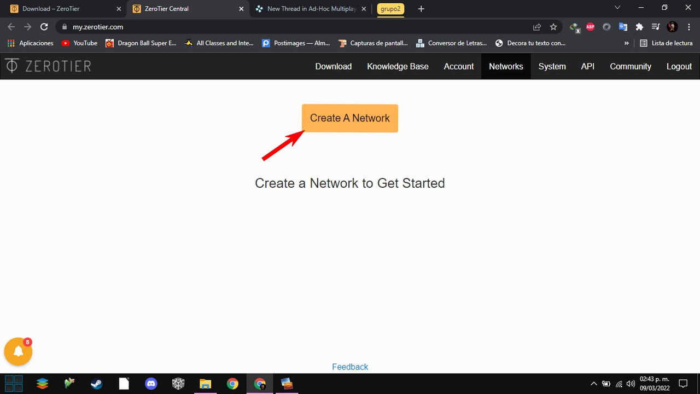Screen dimensions: 700x394
Task: Click the Chrome profile avatar
Action: (673, 27)
